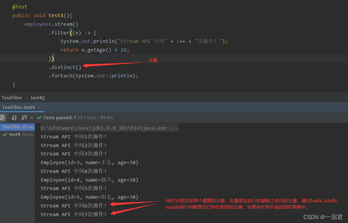Viewport: 348px width, 223px height.
Task: Click the .forEach(System.out::println) line
Action: tap(93, 76)
